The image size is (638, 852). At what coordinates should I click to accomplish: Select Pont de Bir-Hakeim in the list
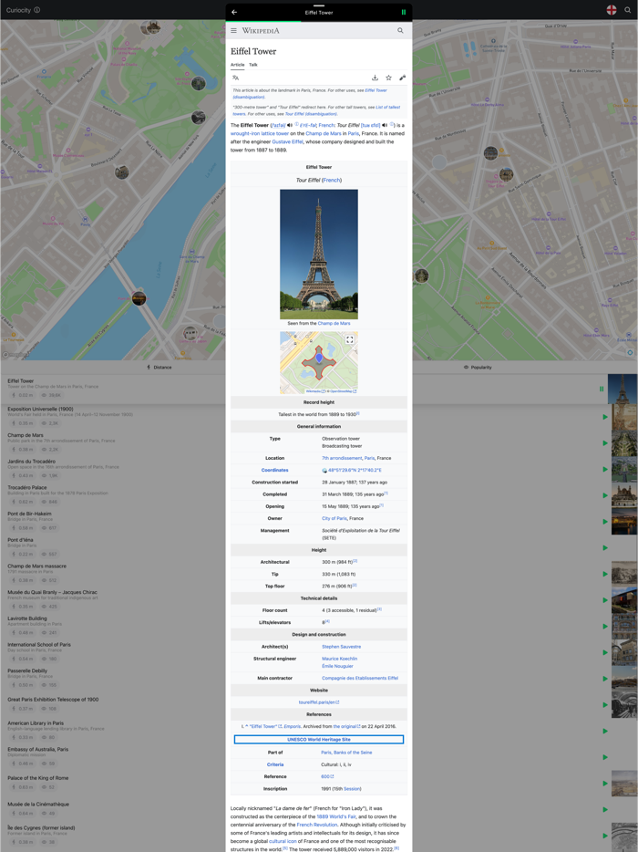(x=29, y=514)
